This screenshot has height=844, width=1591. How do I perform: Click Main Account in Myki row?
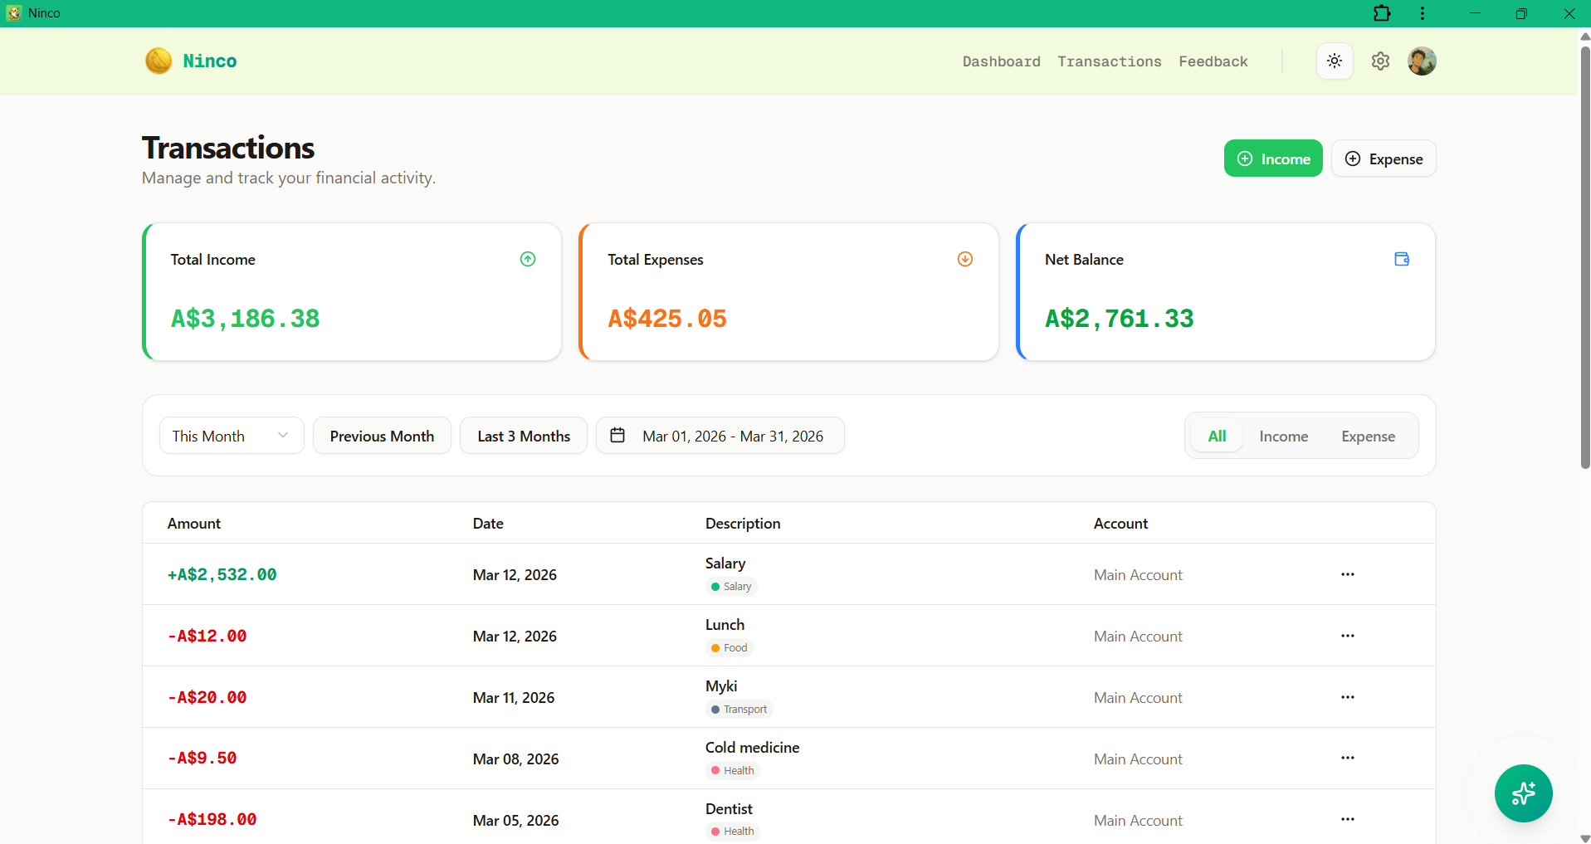pyautogui.click(x=1138, y=698)
